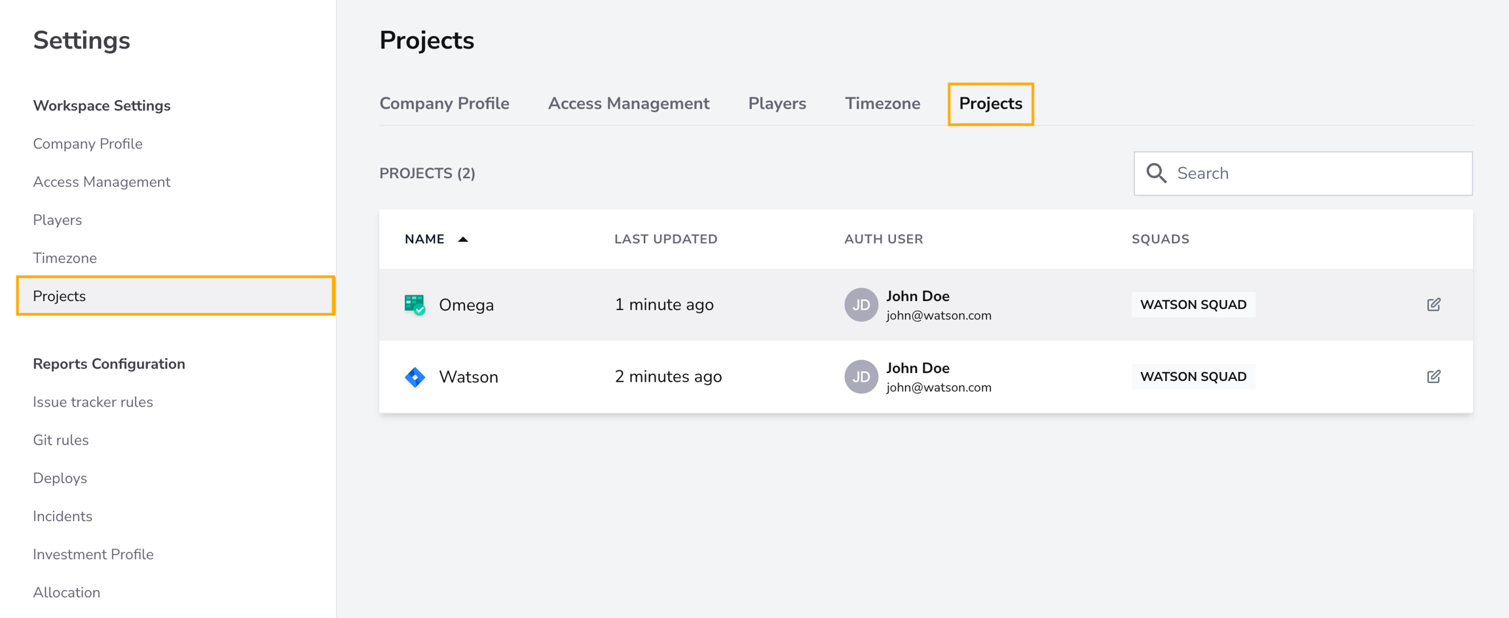Open Incidents settings

click(62, 517)
